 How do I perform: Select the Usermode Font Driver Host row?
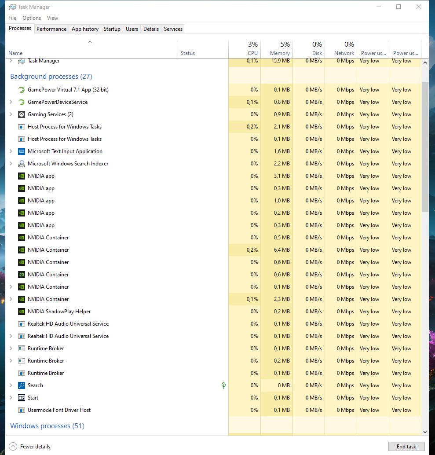(x=213, y=410)
